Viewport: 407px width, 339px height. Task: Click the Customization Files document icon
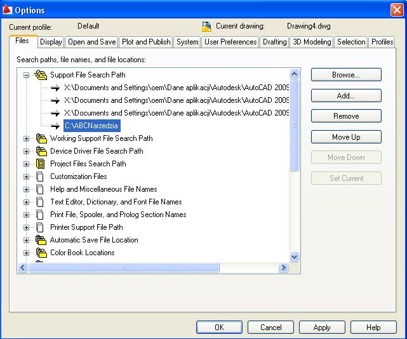tap(41, 176)
